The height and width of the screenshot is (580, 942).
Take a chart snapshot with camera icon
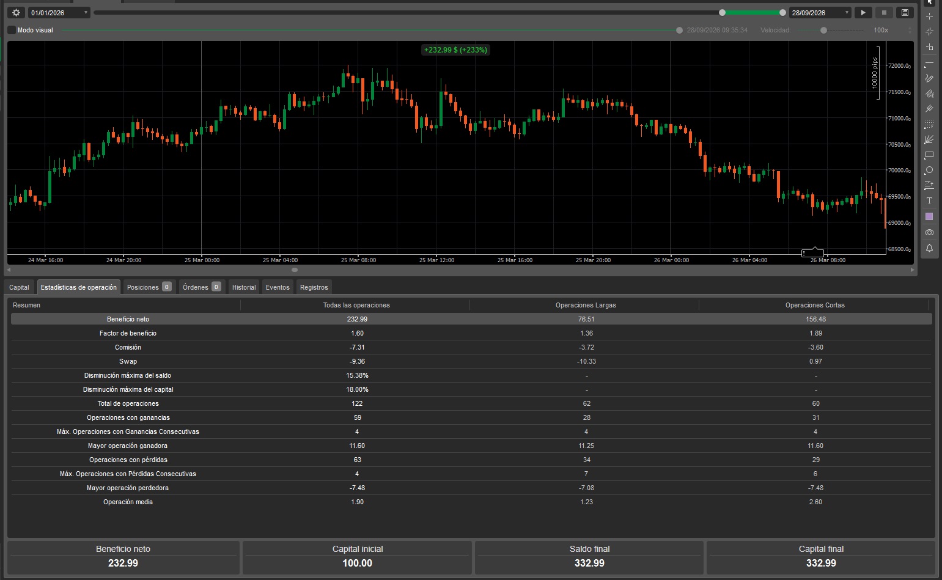click(x=929, y=232)
